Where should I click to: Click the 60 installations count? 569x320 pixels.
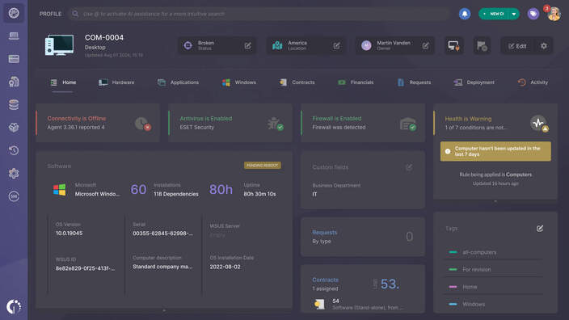coord(138,189)
